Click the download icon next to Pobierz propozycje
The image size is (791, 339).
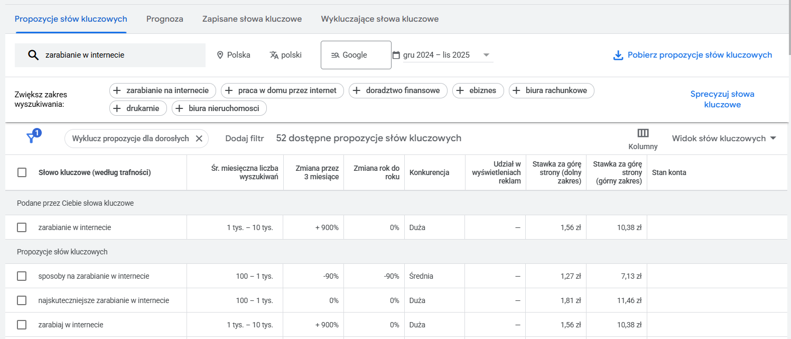point(619,54)
